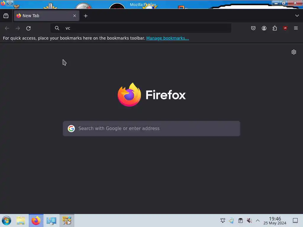Click the Google icon in the search box
This screenshot has height=227, width=303.
click(71, 128)
